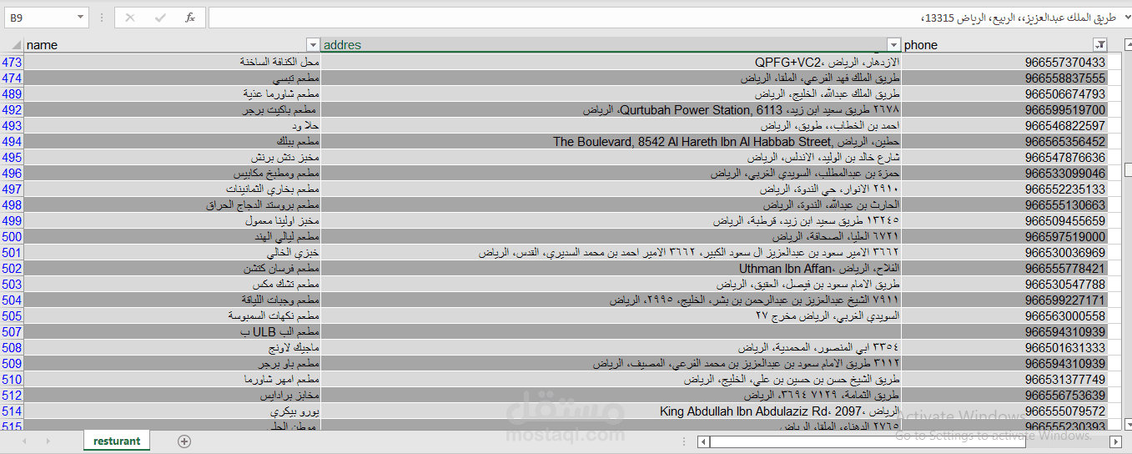Go to previous sheet with left navigation arrow
This screenshot has height=454, width=1132.
tap(24, 441)
